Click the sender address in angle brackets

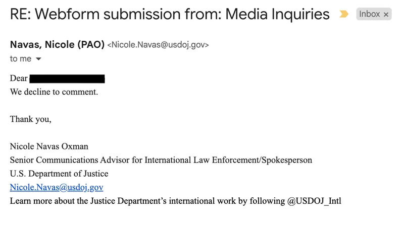point(158,45)
